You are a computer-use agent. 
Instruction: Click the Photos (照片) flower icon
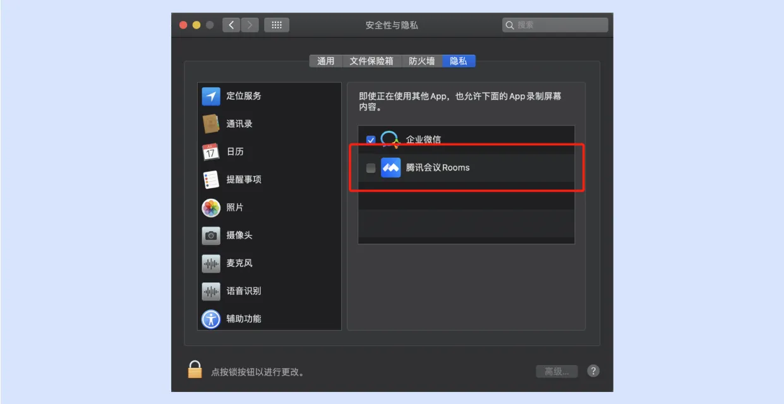click(211, 207)
